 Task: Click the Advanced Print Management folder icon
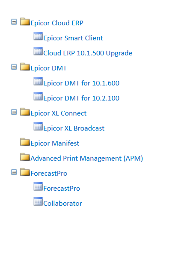[x=25, y=157]
